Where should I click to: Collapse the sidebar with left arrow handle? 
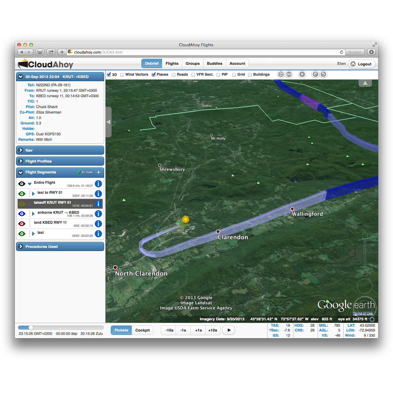108,122
